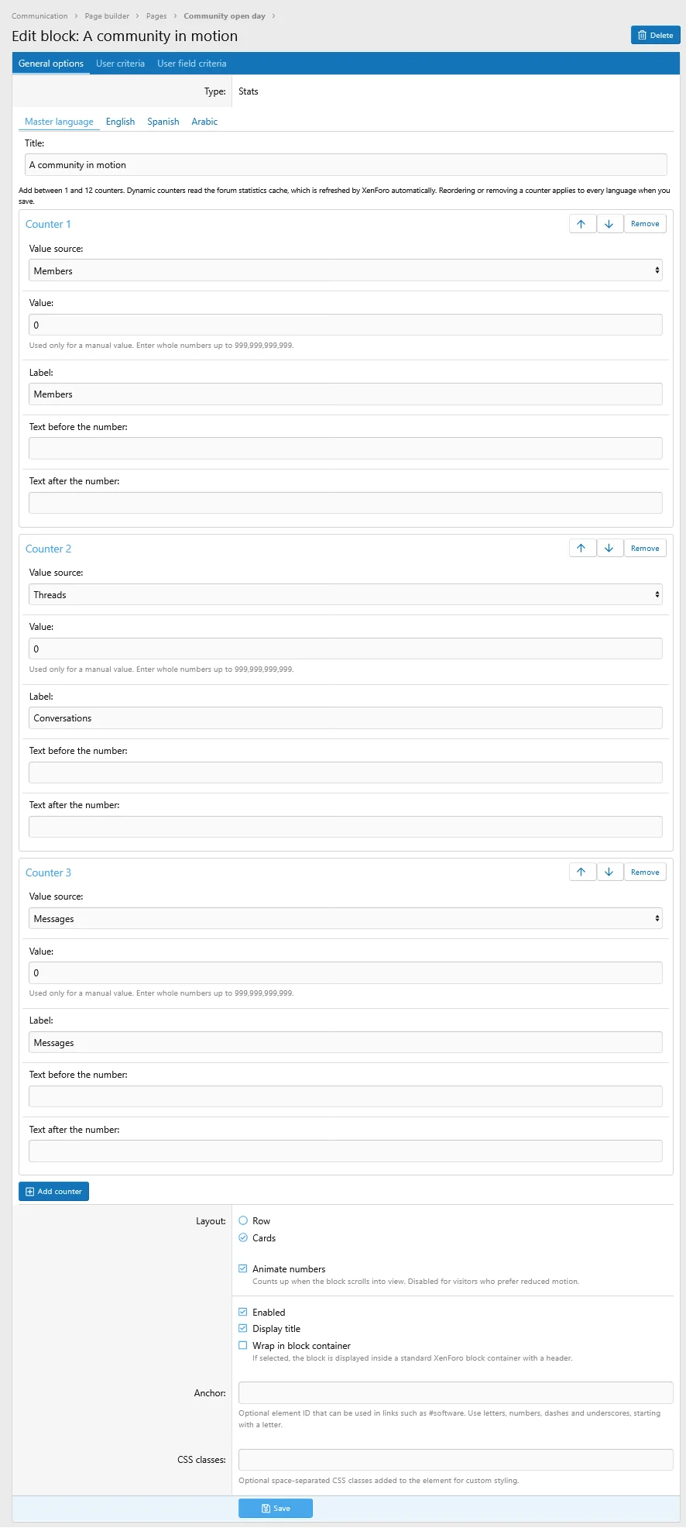This screenshot has width=686, height=1528.
Task: Select the Arabic language tab
Action: (204, 122)
